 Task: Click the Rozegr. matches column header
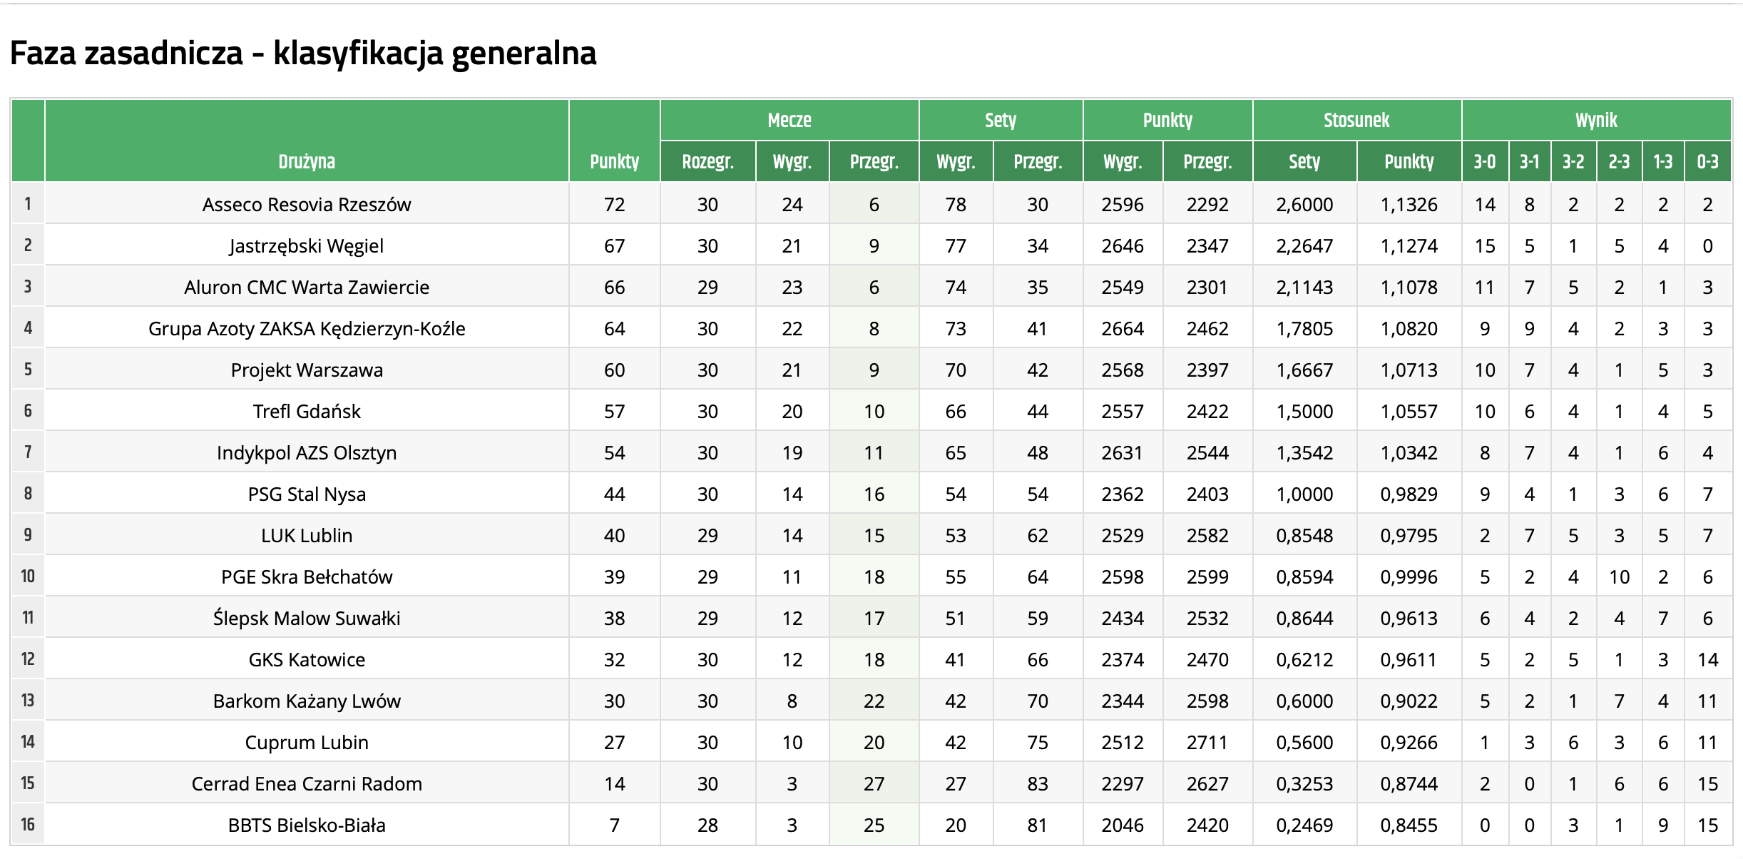click(x=707, y=162)
